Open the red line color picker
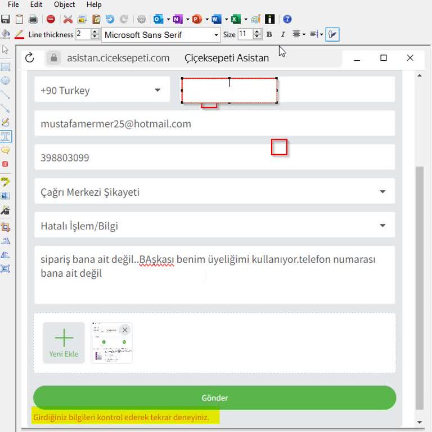 pos(19,34)
